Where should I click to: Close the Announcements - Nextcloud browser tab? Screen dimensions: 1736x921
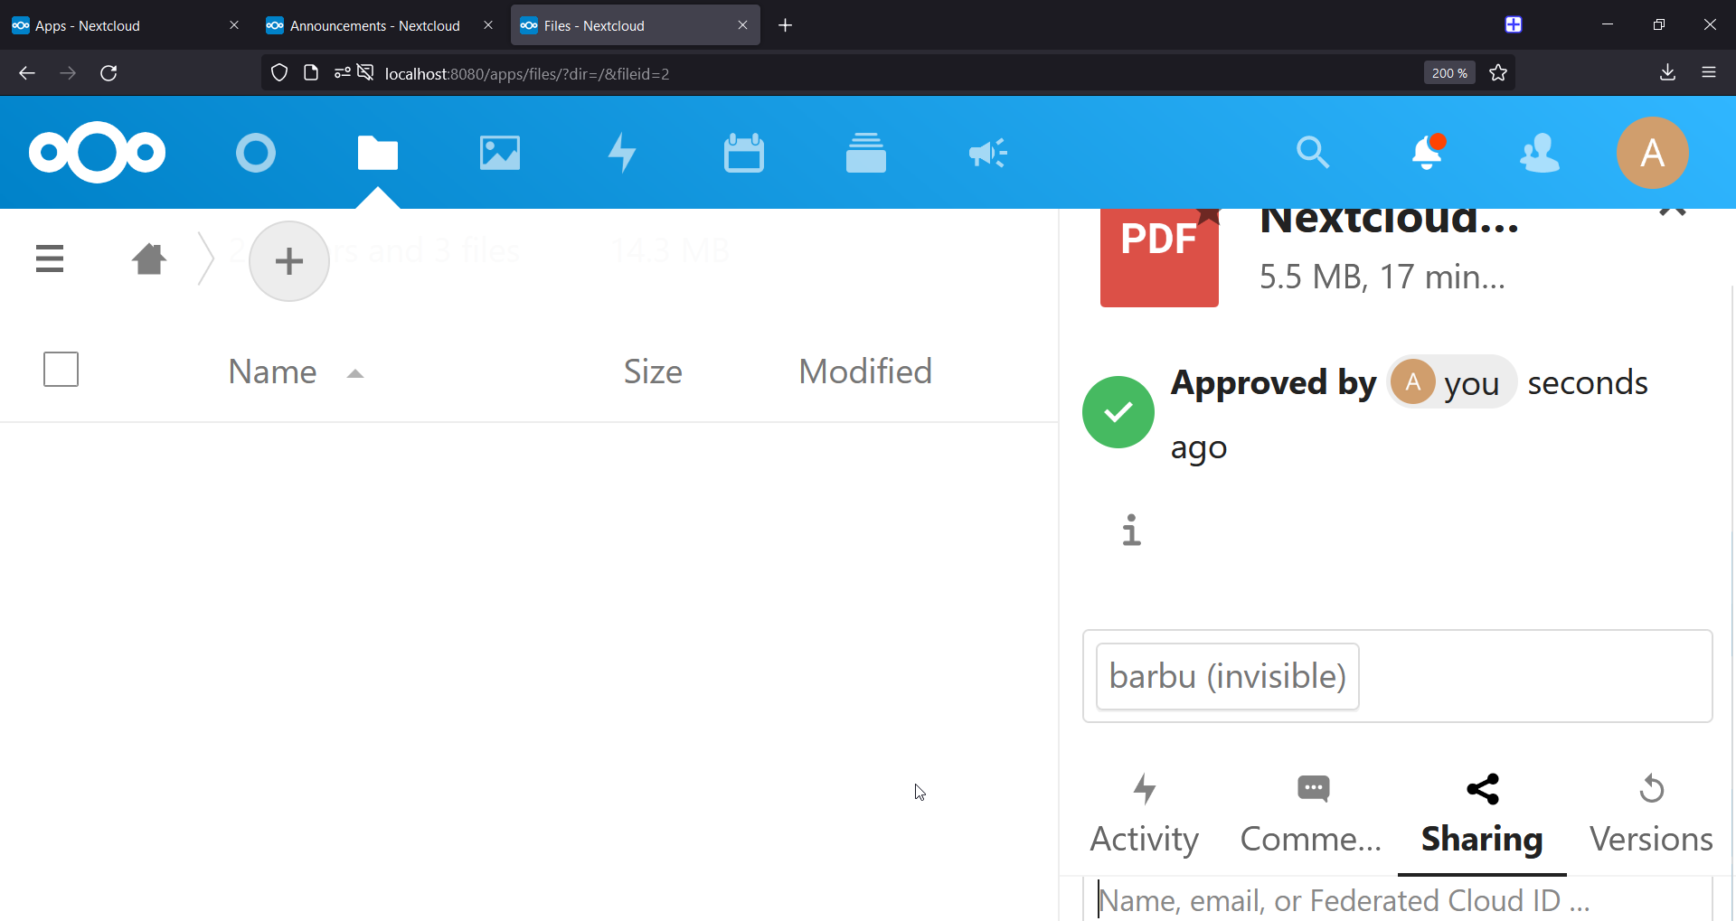(488, 25)
